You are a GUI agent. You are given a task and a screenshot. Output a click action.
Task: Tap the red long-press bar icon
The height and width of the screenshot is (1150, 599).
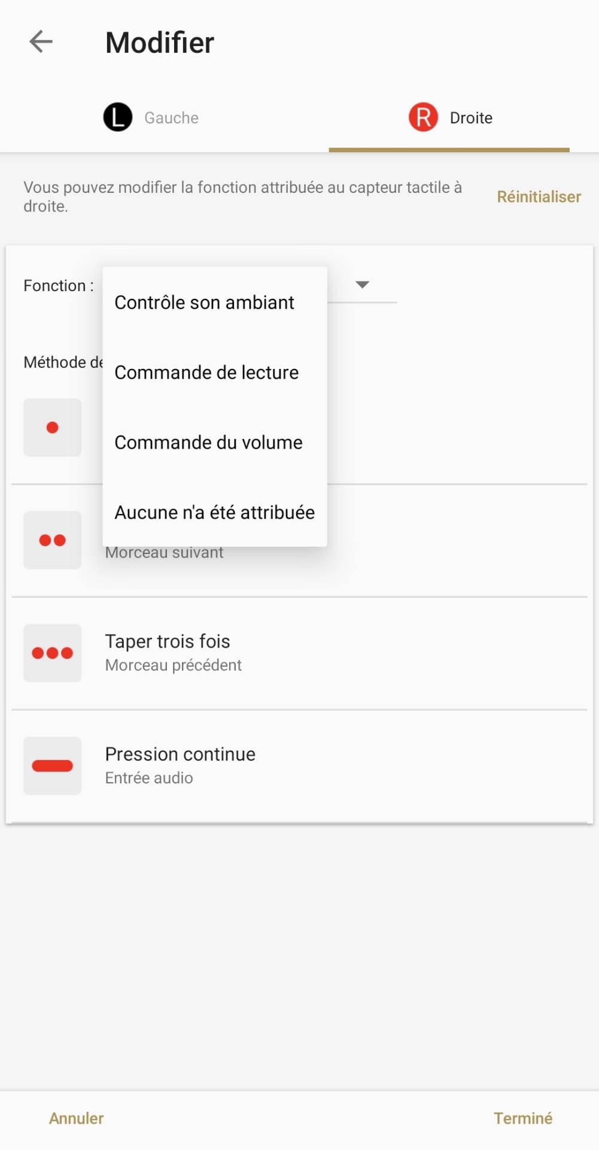pos(53,765)
